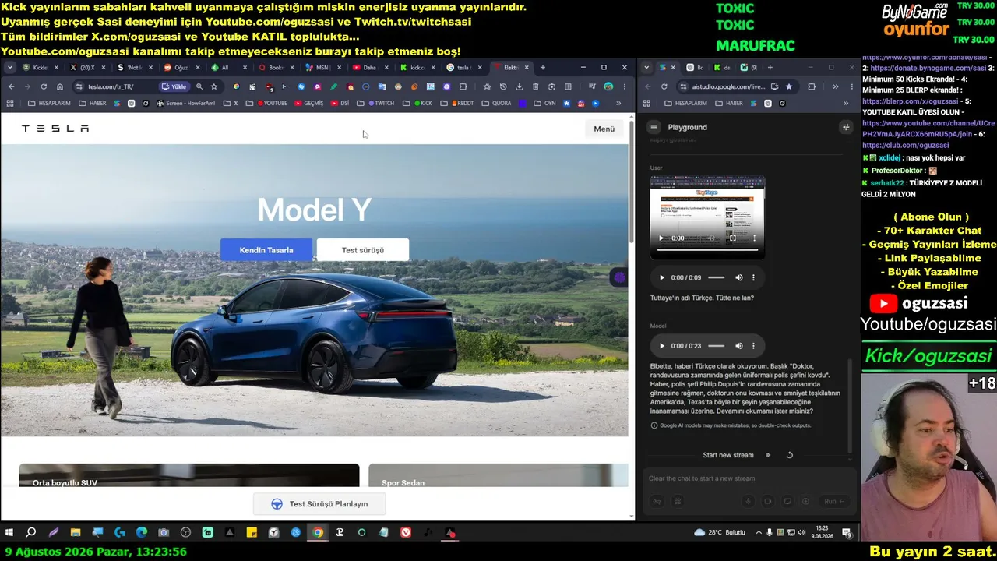Open a new tab in Tesla window
This screenshot has width=997, height=561.
tap(543, 68)
